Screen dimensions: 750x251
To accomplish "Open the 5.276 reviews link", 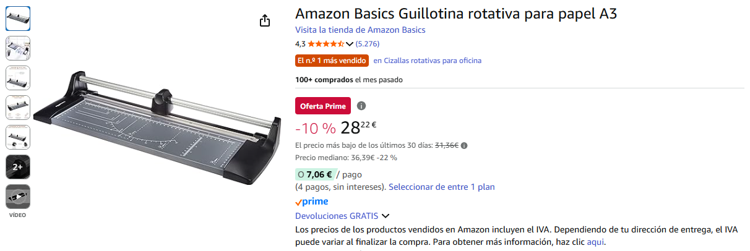I will coord(368,44).
